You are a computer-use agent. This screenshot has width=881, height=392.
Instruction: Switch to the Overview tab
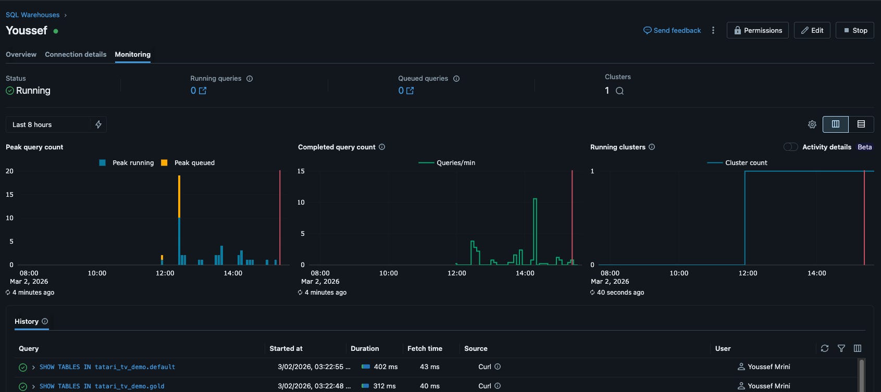21,54
